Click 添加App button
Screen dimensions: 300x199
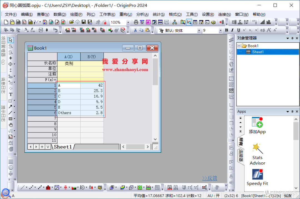point(257,125)
